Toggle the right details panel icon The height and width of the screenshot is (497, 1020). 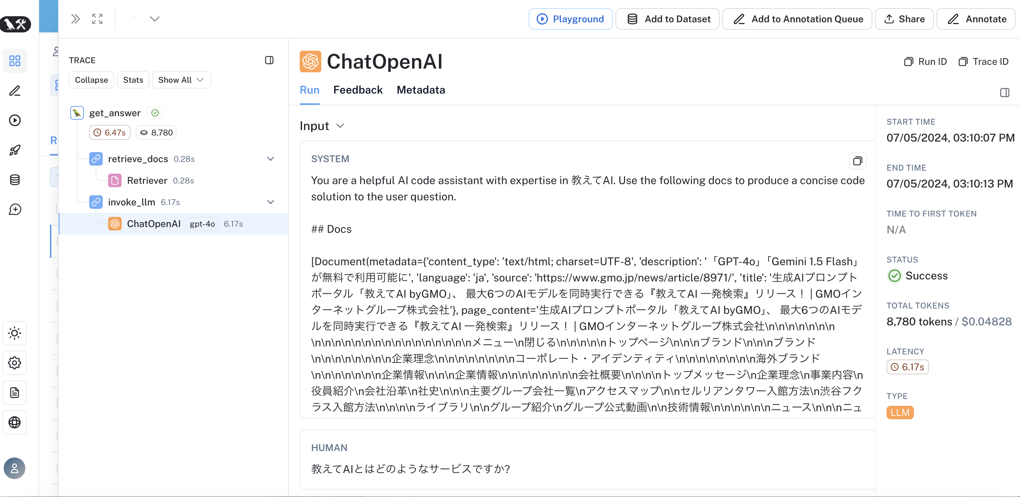point(1004,93)
